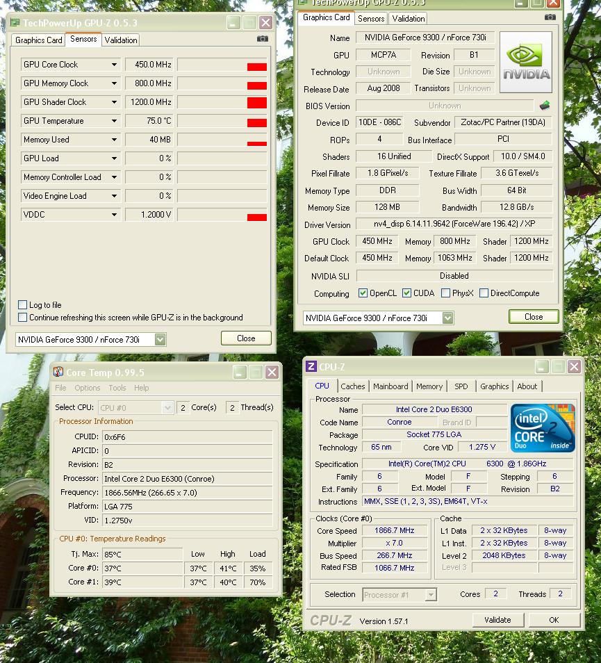Click the GPU Shader Clock red graph bar
Image resolution: width=601 pixels, height=663 pixels.
coord(257,103)
